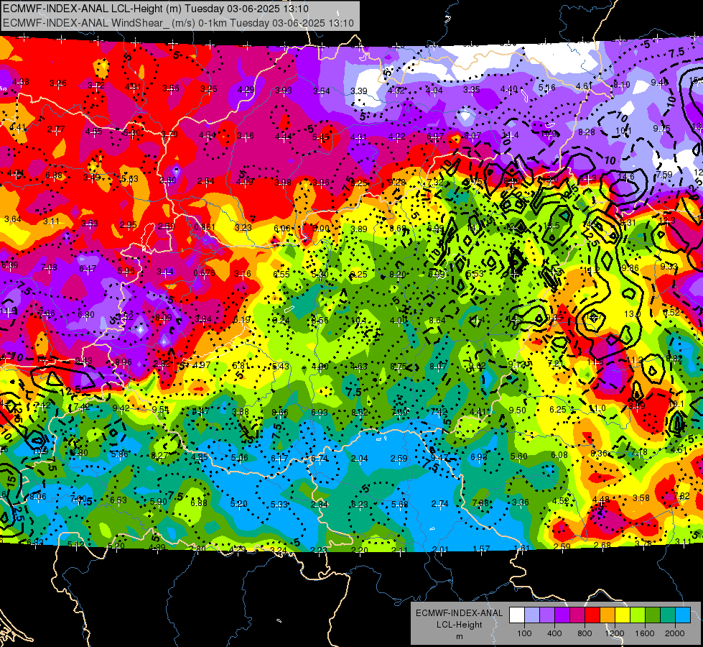
Task: Click the wind shear value '3.26'
Action: point(58,83)
